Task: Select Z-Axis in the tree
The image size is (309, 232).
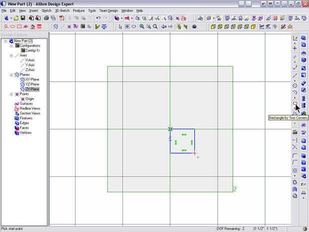Action: click(x=30, y=70)
